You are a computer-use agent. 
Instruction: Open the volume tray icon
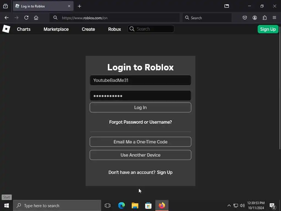click(242, 206)
